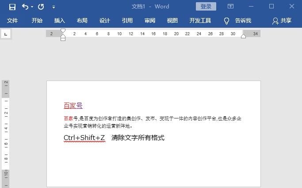Image resolution: width=302 pixels, height=188 pixels.
Task: Click the Ctrl+Shift+Z text
Action: [84, 138]
